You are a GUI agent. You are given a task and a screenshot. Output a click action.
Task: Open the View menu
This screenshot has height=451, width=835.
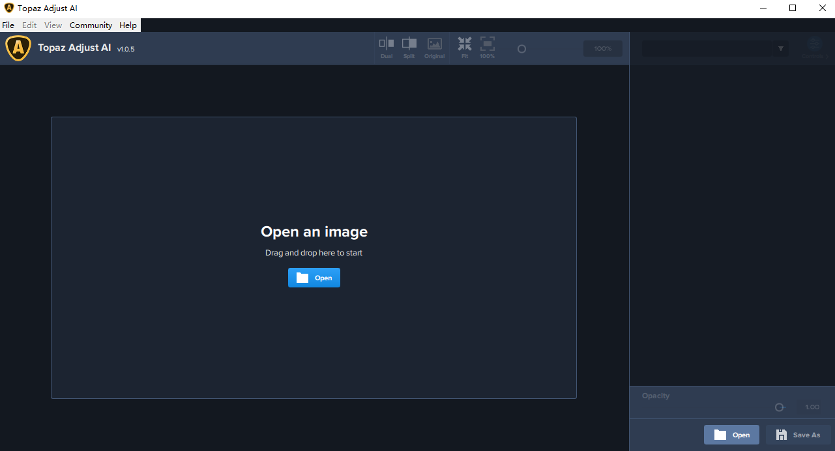53,25
